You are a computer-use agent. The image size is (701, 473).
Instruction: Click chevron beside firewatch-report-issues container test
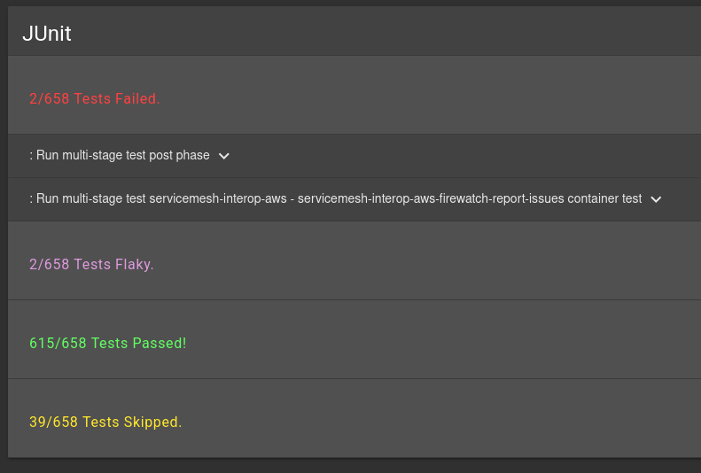coord(656,199)
